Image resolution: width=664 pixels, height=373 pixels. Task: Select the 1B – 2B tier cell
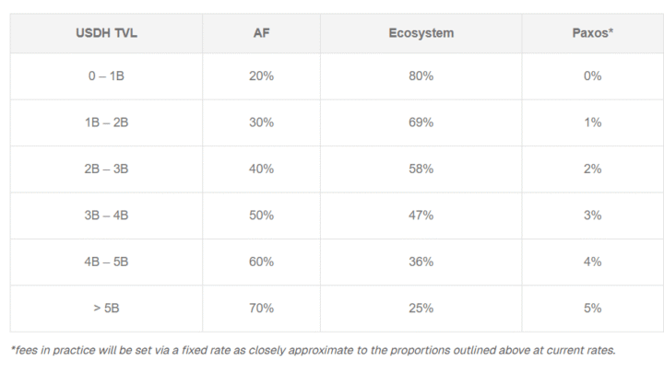click(106, 122)
